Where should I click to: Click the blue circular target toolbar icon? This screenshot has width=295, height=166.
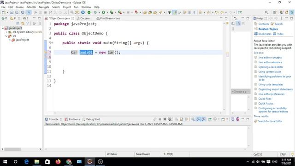[83, 12]
